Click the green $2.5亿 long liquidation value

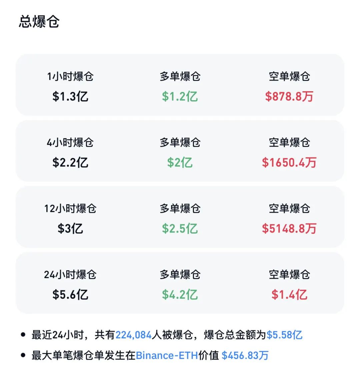[x=180, y=228]
